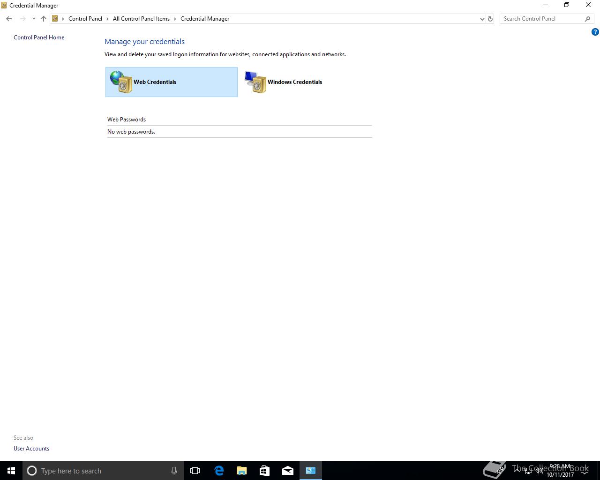
Task: Click the 'Type here to search' box
Action: [x=103, y=471]
